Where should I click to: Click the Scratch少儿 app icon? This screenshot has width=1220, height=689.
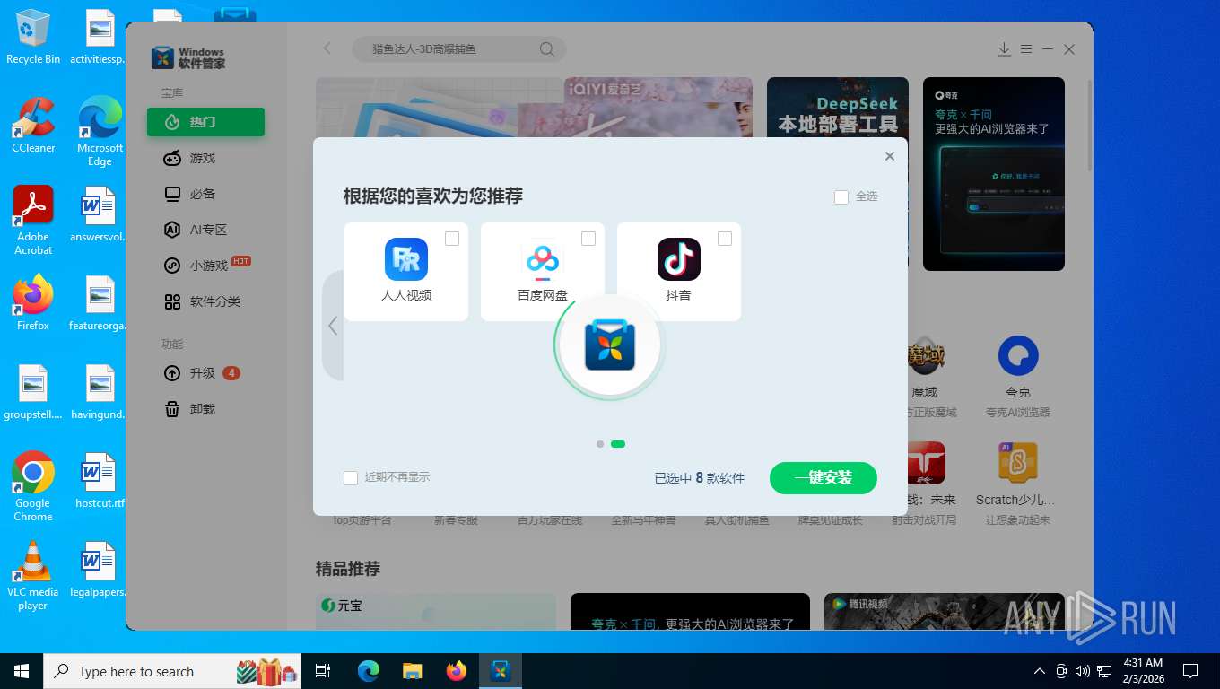pos(1018,463)
